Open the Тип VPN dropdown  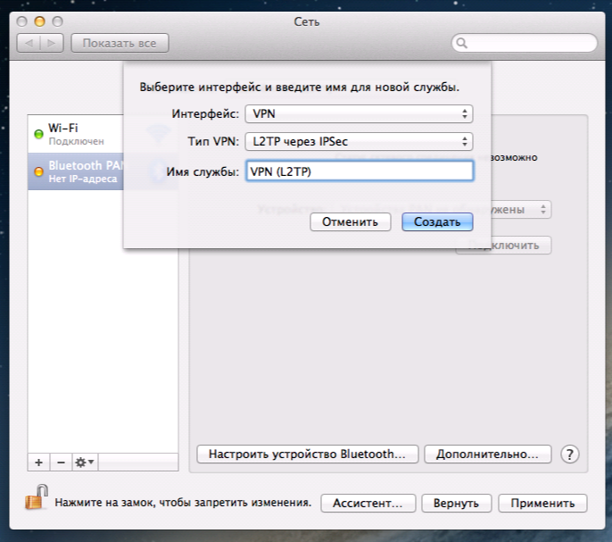coord(359,141)
